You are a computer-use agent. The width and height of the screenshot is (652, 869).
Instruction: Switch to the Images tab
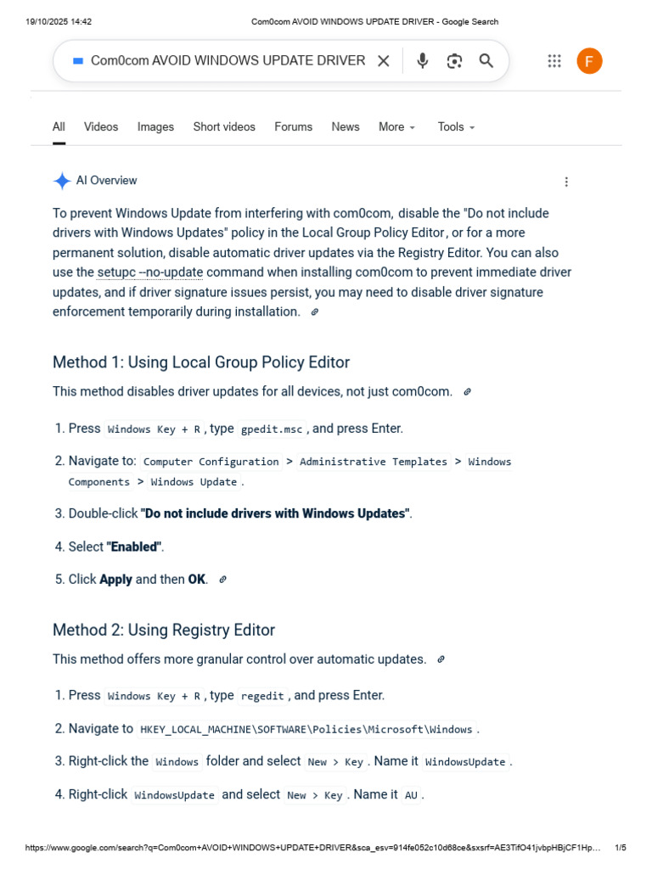point(155,127)
